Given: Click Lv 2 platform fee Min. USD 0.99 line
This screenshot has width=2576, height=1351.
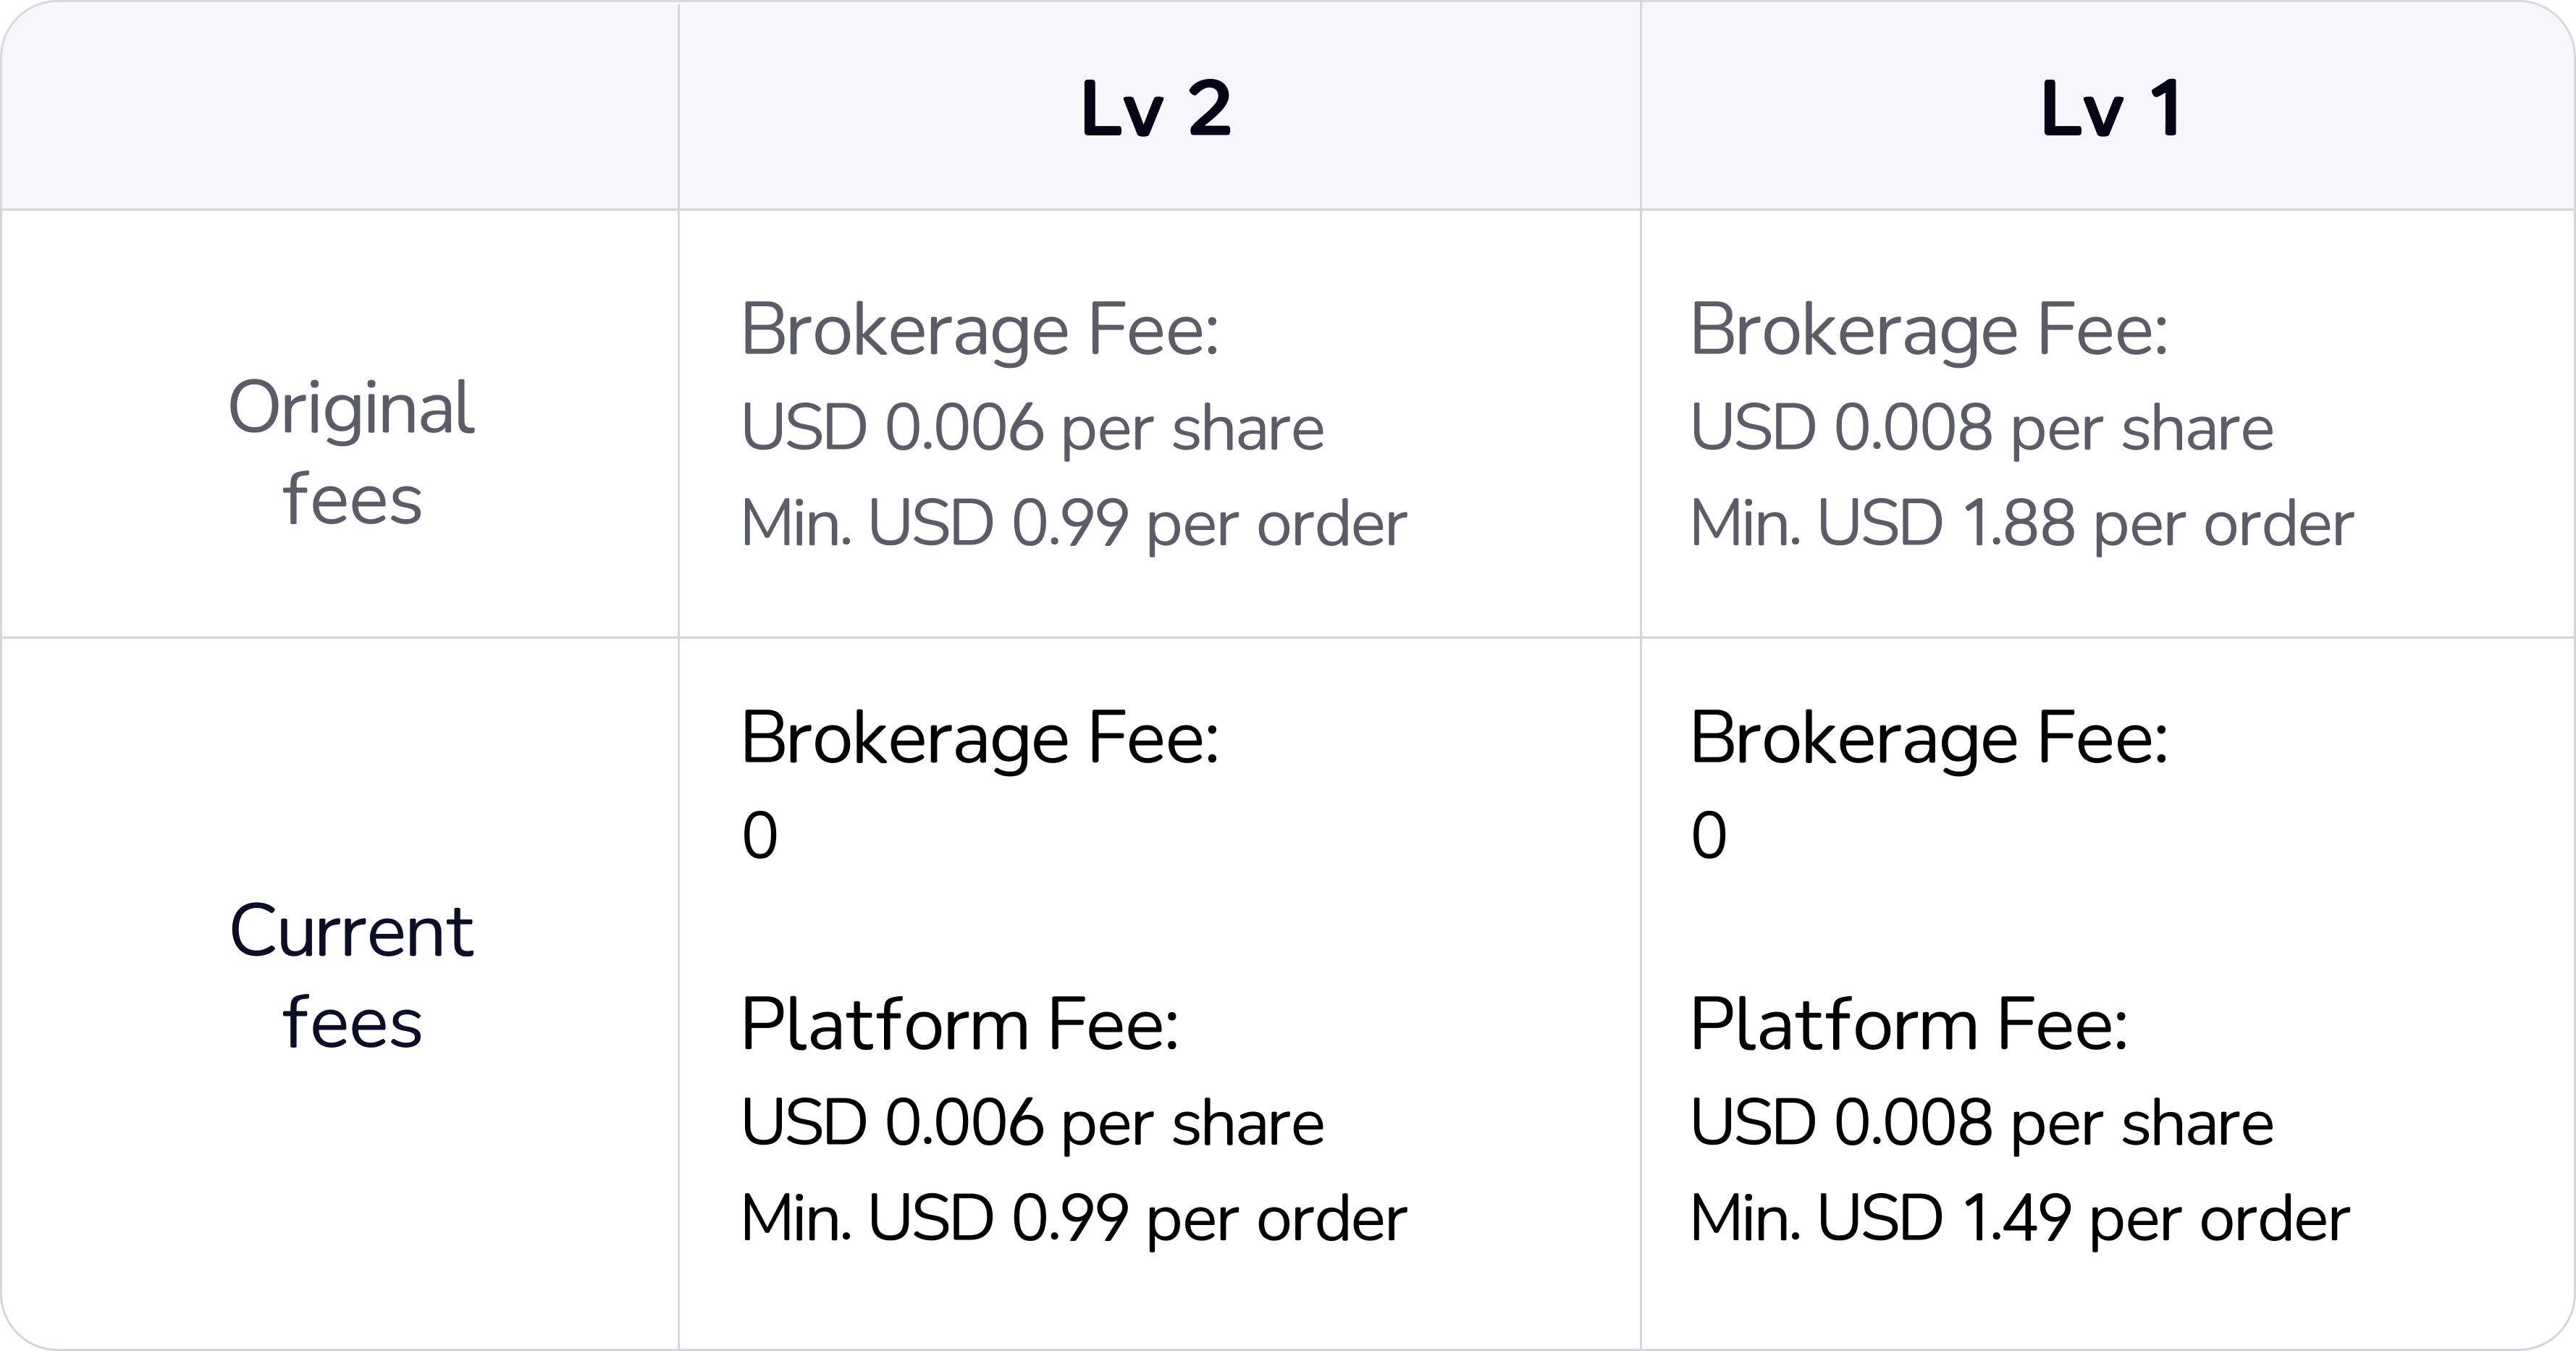Looking at the screenshot, I should click(x=1073, y=1219).
